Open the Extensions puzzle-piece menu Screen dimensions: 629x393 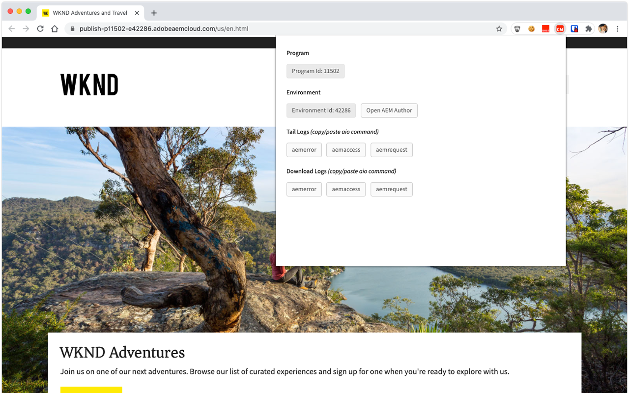[588, 29]
